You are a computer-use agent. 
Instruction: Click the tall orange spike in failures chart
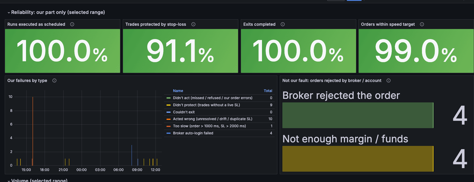pyautogui.click(x=33, y=131)
